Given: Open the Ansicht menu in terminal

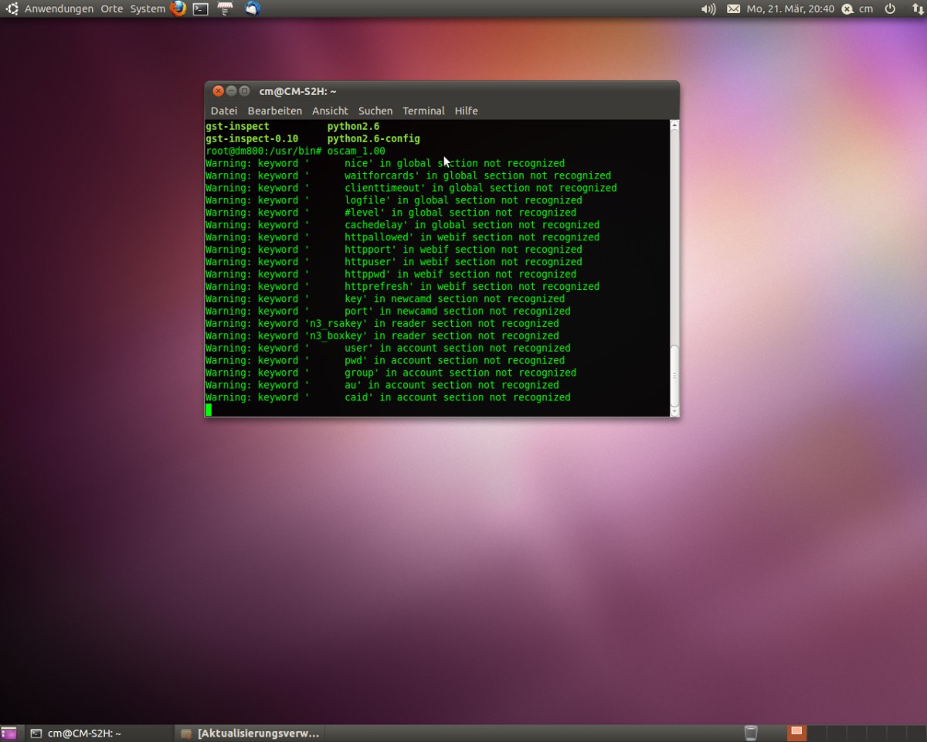Looking at the screenshot, I should tap(330, 111).
